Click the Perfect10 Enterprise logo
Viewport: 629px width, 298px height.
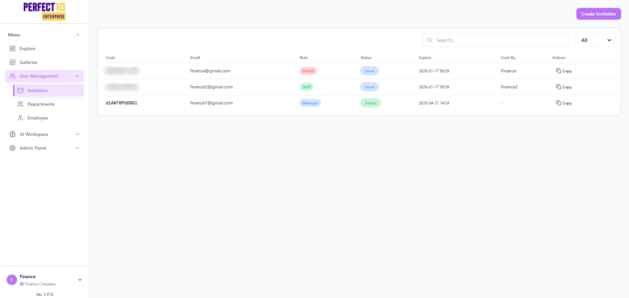(x=45, y=11)
